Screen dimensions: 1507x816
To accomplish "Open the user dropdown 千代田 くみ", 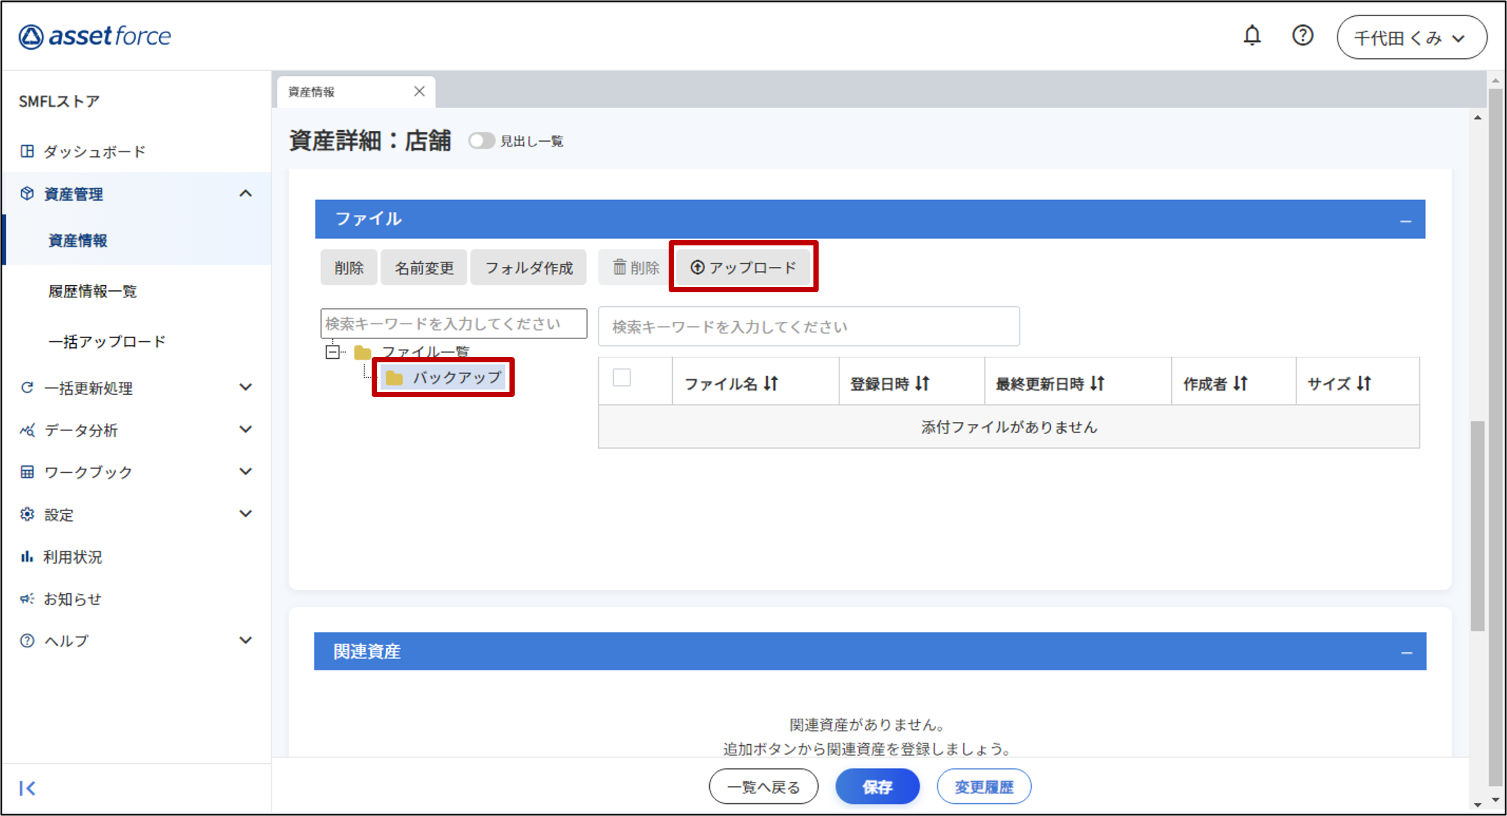I will [x=1411, y=38].
